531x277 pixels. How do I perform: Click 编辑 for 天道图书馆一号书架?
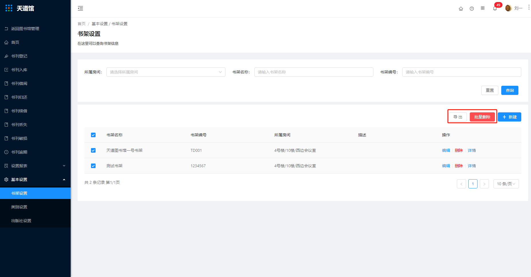(x=446, y=150)
